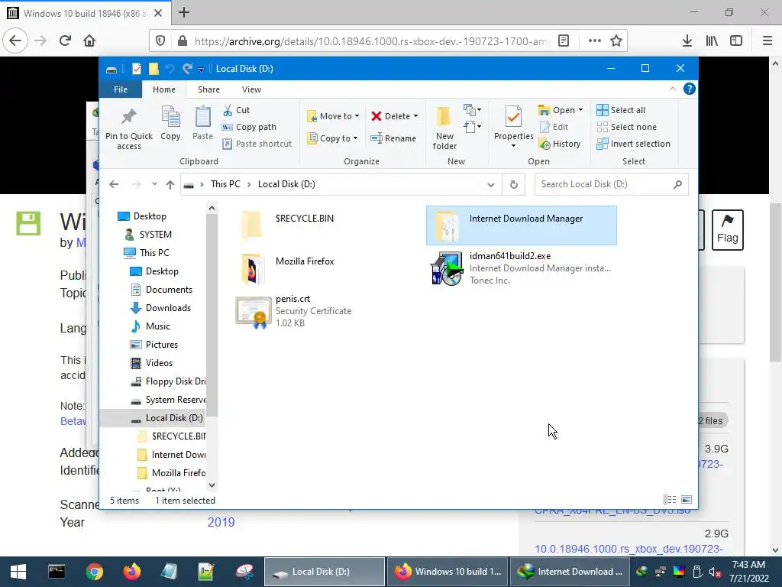Open Firefox downloads arrow icon
Screen dimensions: 782x587
click(x=687, y=41)
